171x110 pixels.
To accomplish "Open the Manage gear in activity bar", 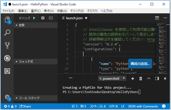I will 7,97.
